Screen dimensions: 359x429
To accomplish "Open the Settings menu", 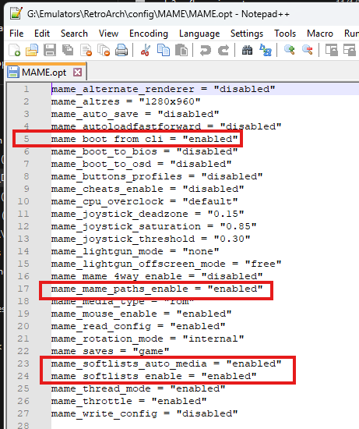I will coord(247,34).
